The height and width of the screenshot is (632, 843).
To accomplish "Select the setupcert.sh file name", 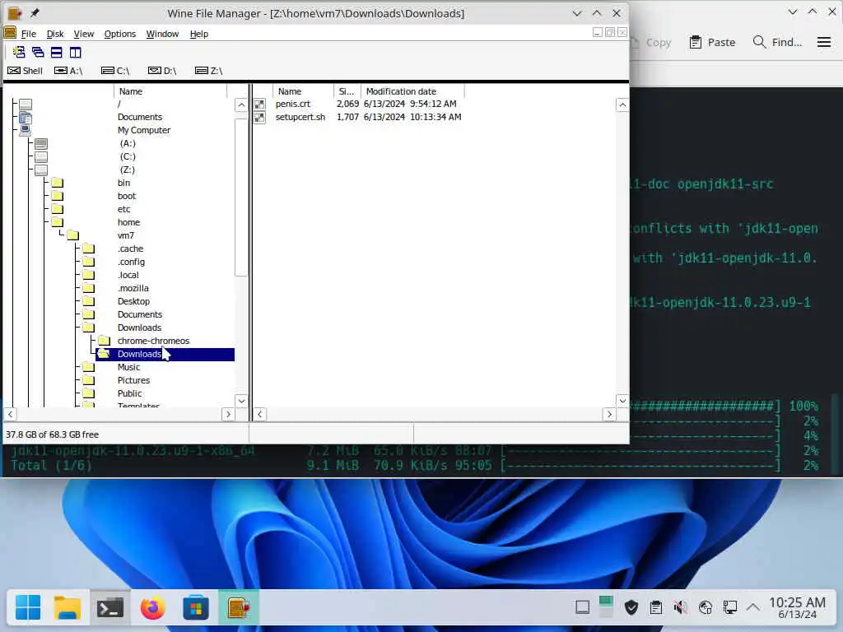I will coord(300,117).
